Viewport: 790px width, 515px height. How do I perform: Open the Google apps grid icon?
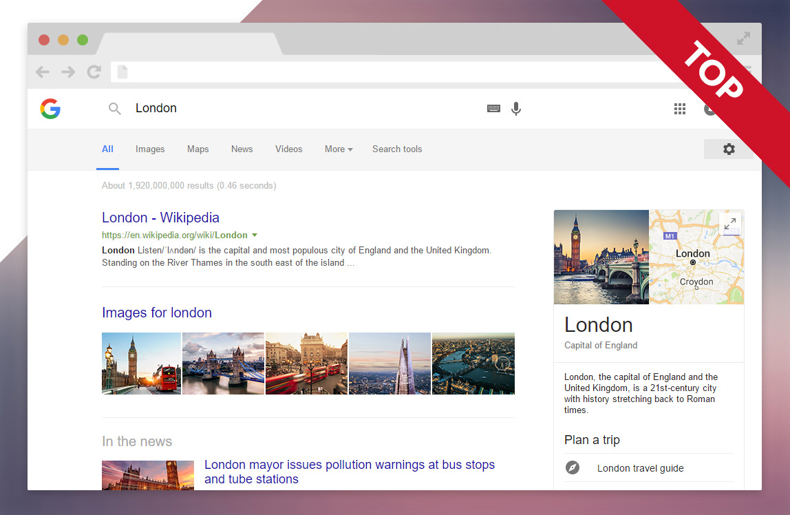[680, 108]
